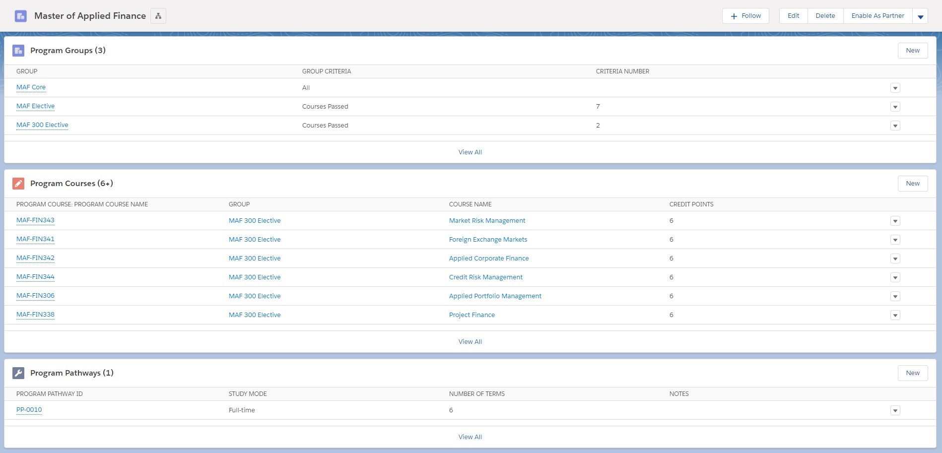Screen dimensions: 942x453
Task: Expand row actions for MAF 300 Elective group
Action: 895,126
